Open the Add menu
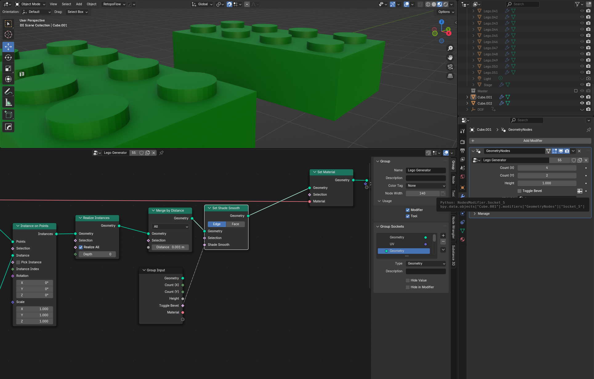This screenshot has width=594, height=379. [x=79, y=4]
